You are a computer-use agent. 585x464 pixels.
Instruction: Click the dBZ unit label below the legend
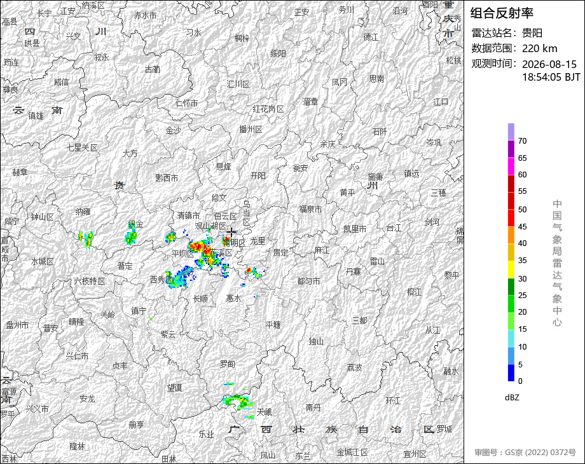(512, 398)
